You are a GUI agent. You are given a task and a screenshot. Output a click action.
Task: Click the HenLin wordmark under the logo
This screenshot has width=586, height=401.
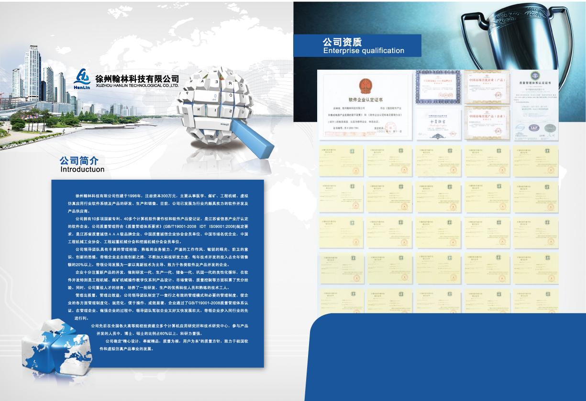coord(83,87)
